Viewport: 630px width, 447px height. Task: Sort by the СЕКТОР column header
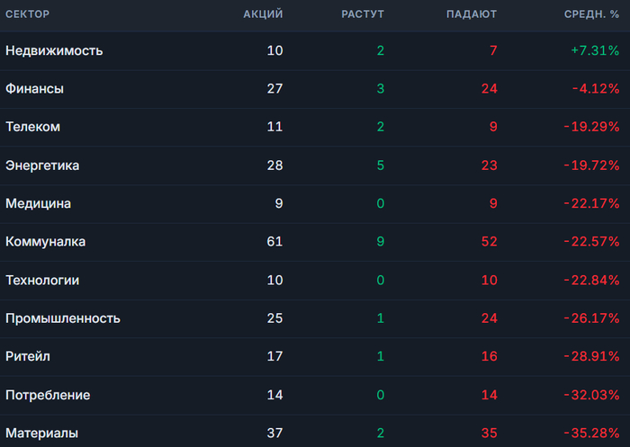(27, 14)
